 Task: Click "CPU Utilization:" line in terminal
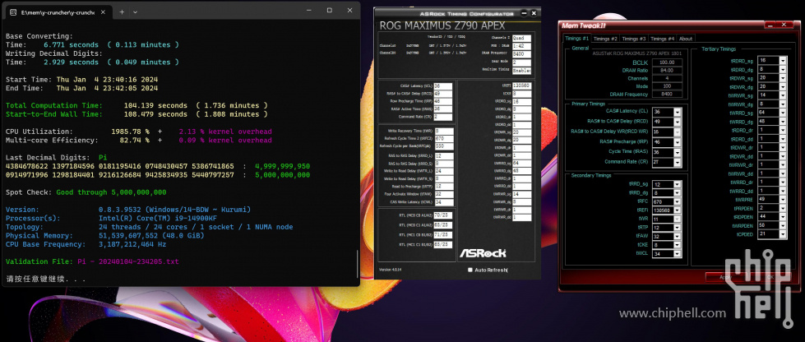(x=139, y=132)
